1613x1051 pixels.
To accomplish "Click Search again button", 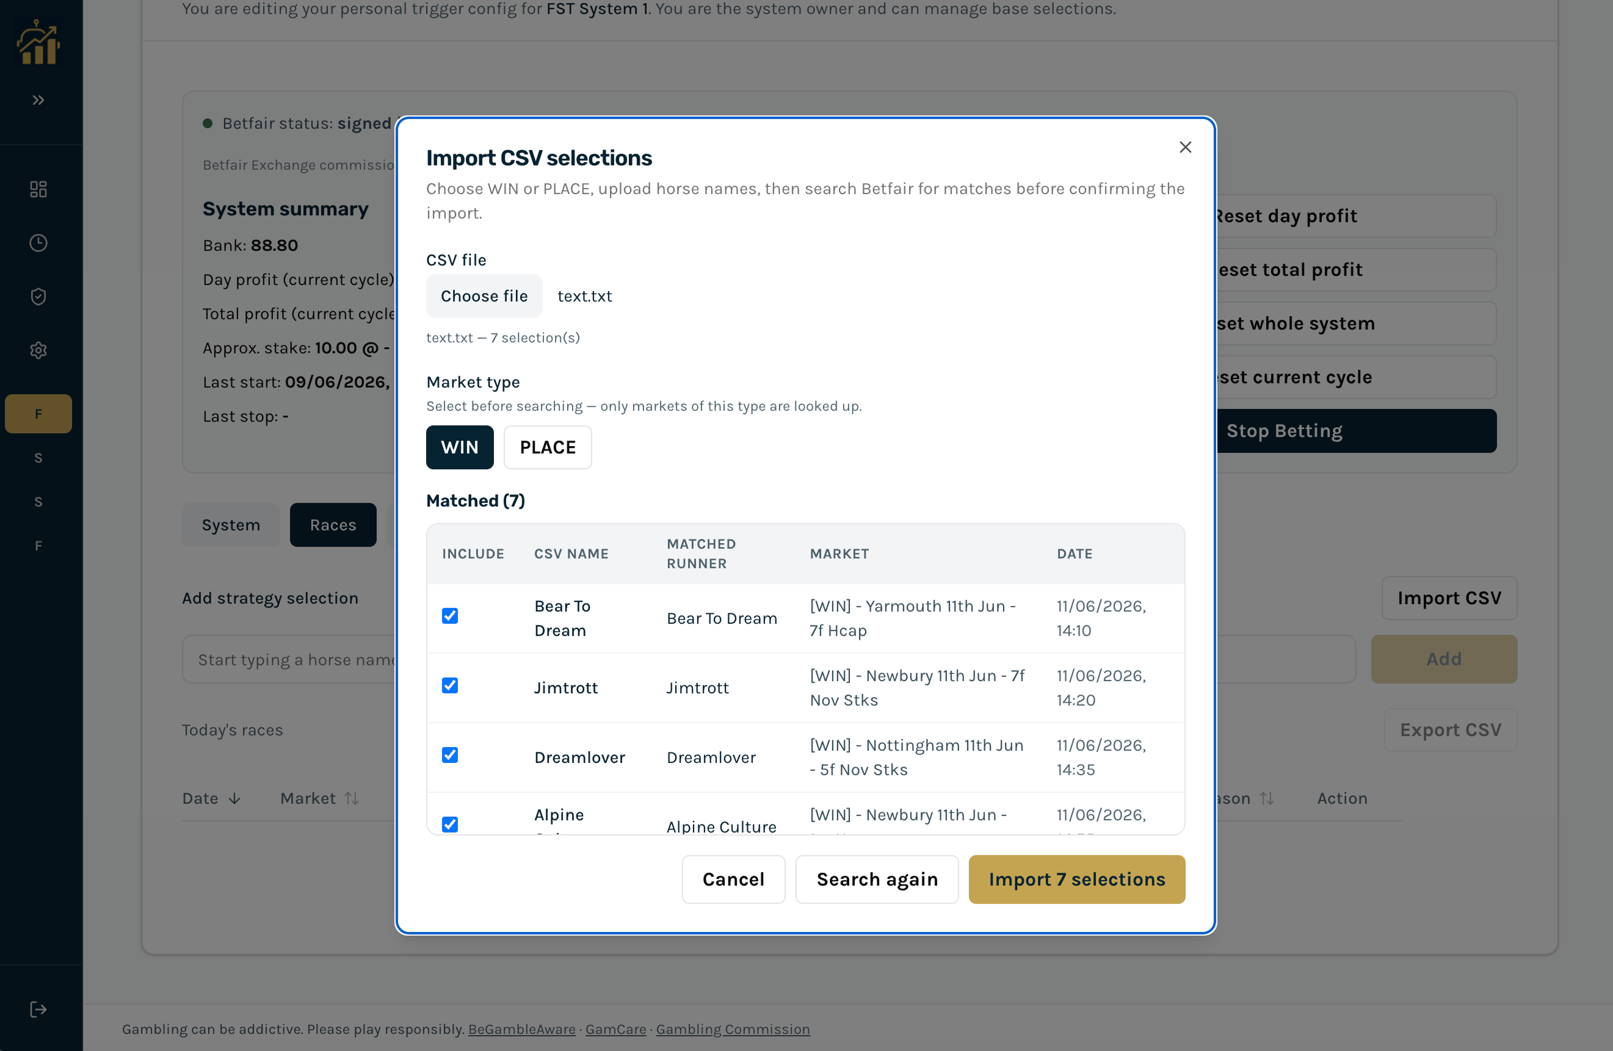I will click(x=877, y=879).
